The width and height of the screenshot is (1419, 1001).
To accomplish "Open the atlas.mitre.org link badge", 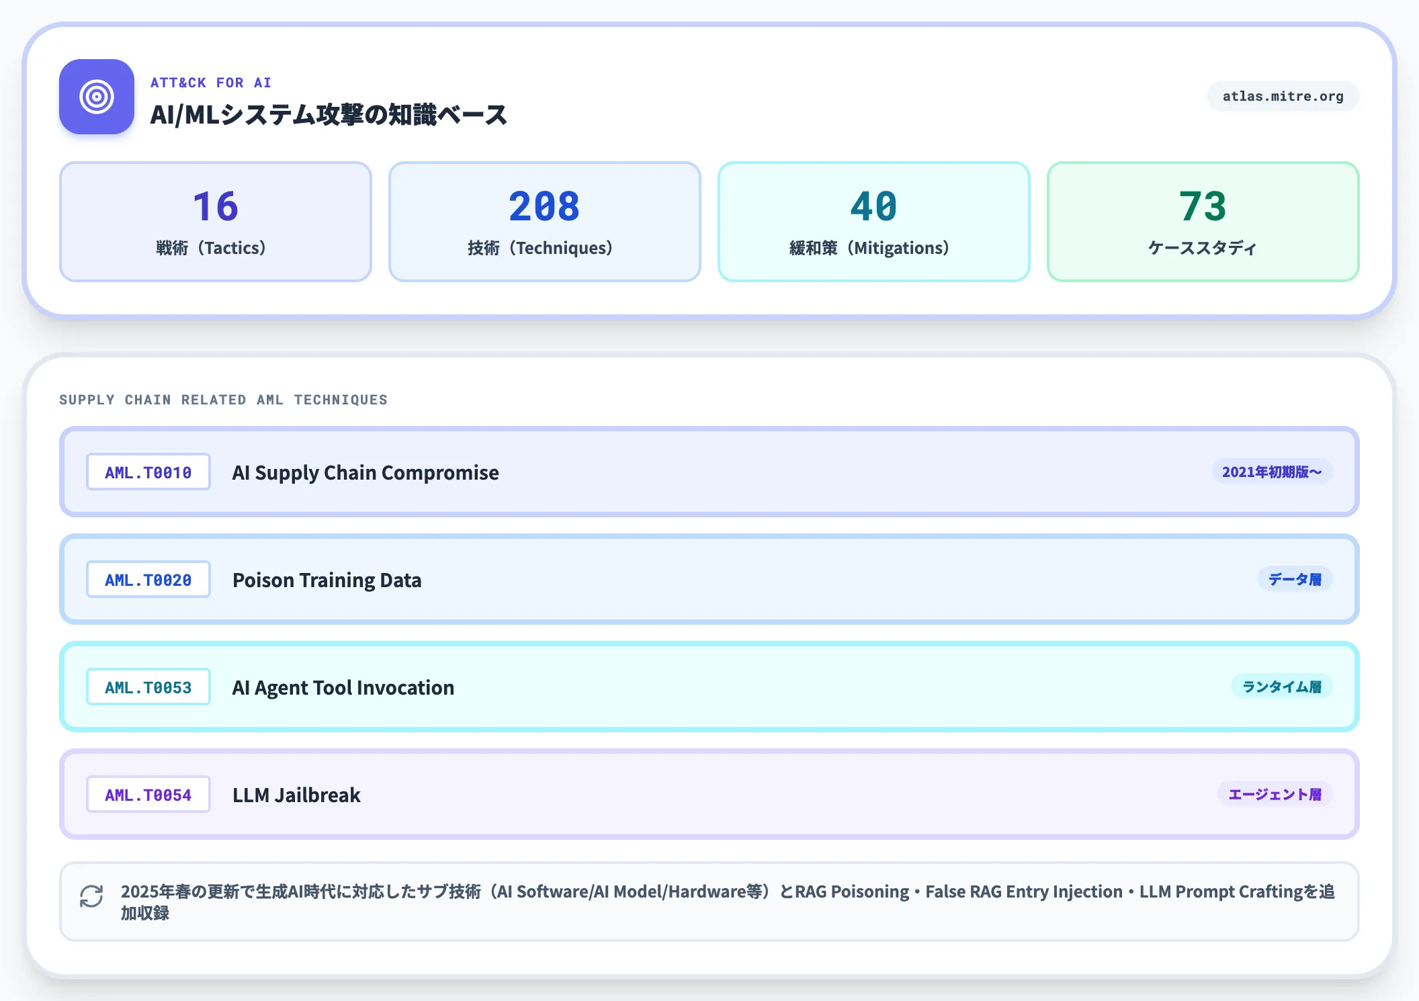I will point(1283,96).
